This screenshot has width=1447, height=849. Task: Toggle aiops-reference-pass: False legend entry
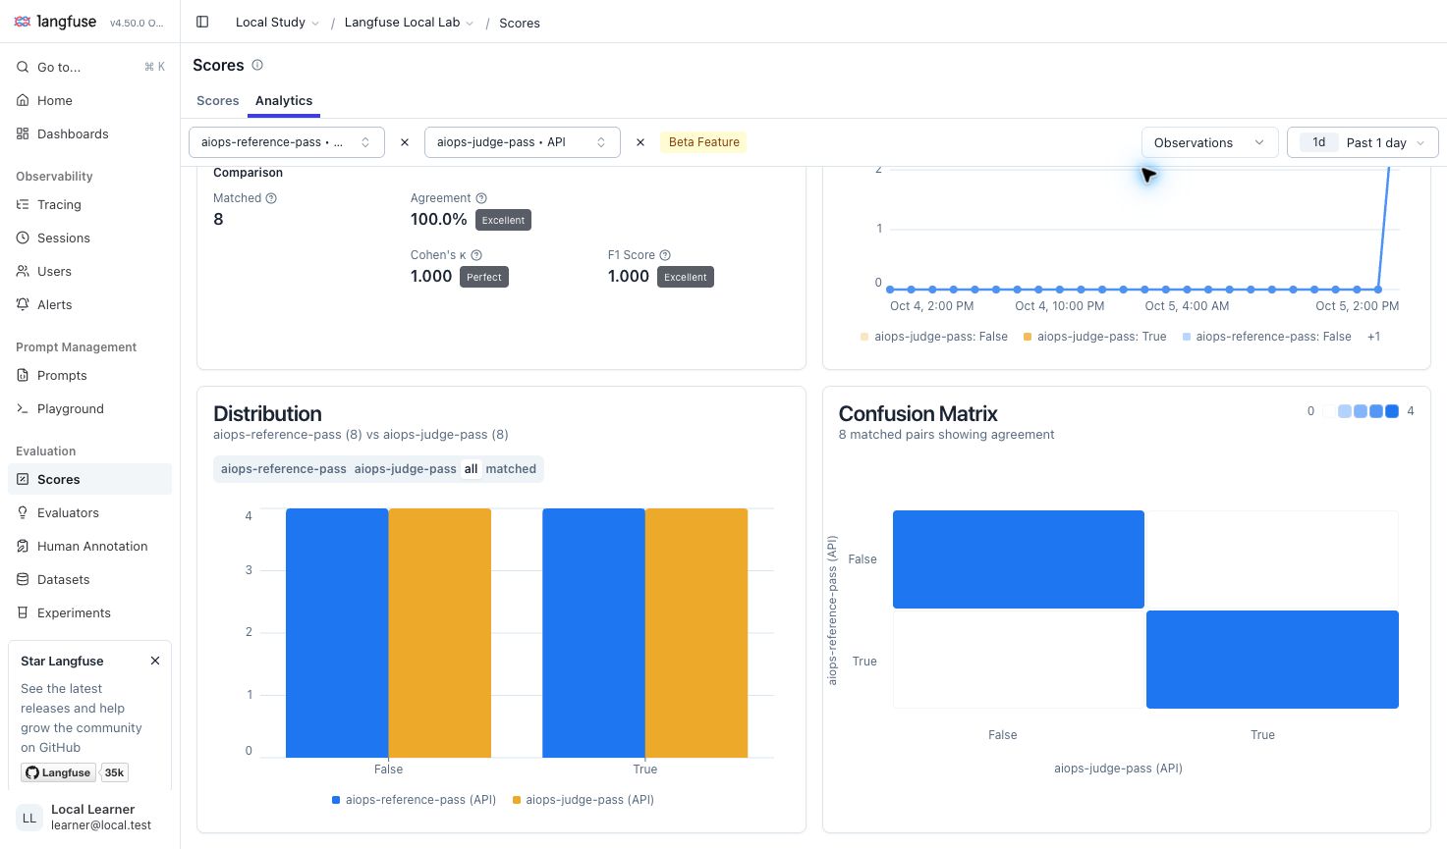point(1266,337)
